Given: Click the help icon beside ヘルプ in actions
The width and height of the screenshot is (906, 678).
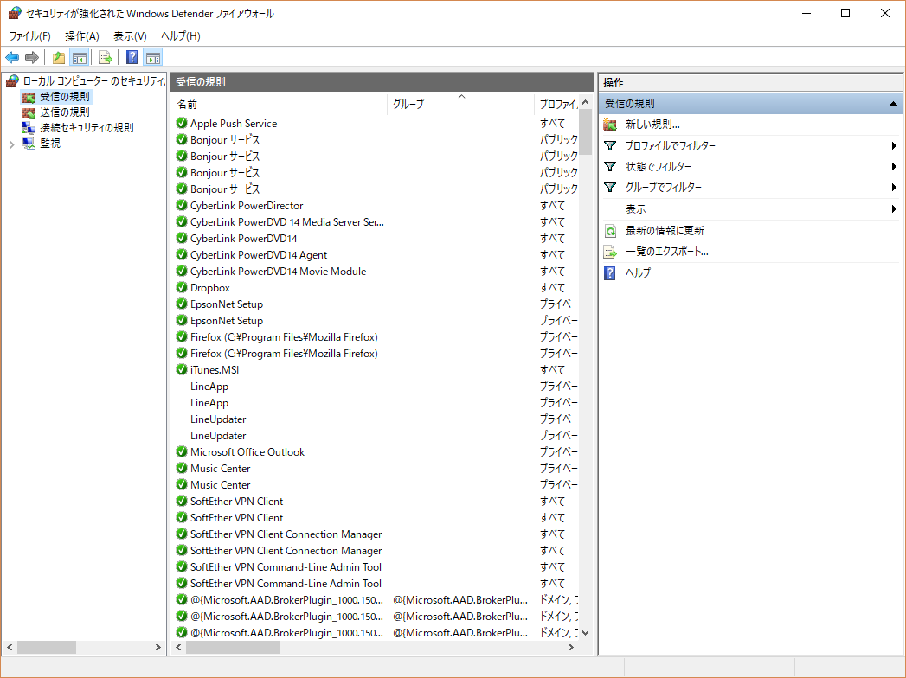Looking at the screenshot, I should 610,272.
